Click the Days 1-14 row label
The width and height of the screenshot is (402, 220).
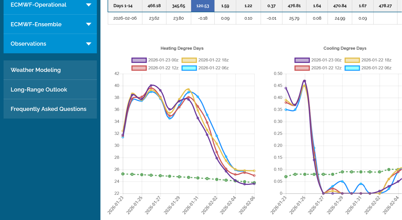coord(123,6)
